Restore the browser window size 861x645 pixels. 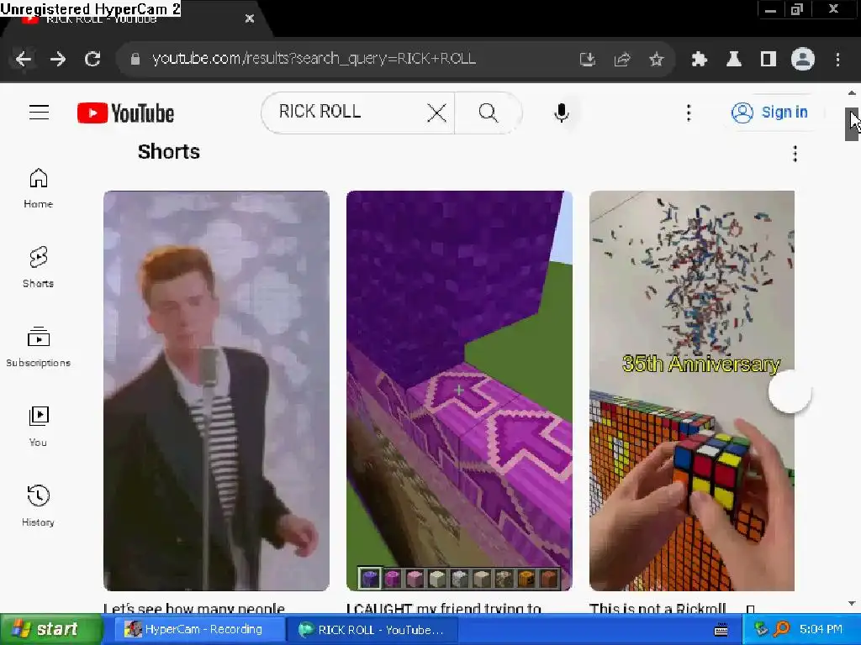[x=797, y=9]
